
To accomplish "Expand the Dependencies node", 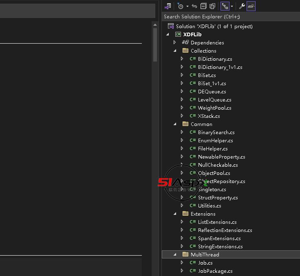I will pos(175,43).
